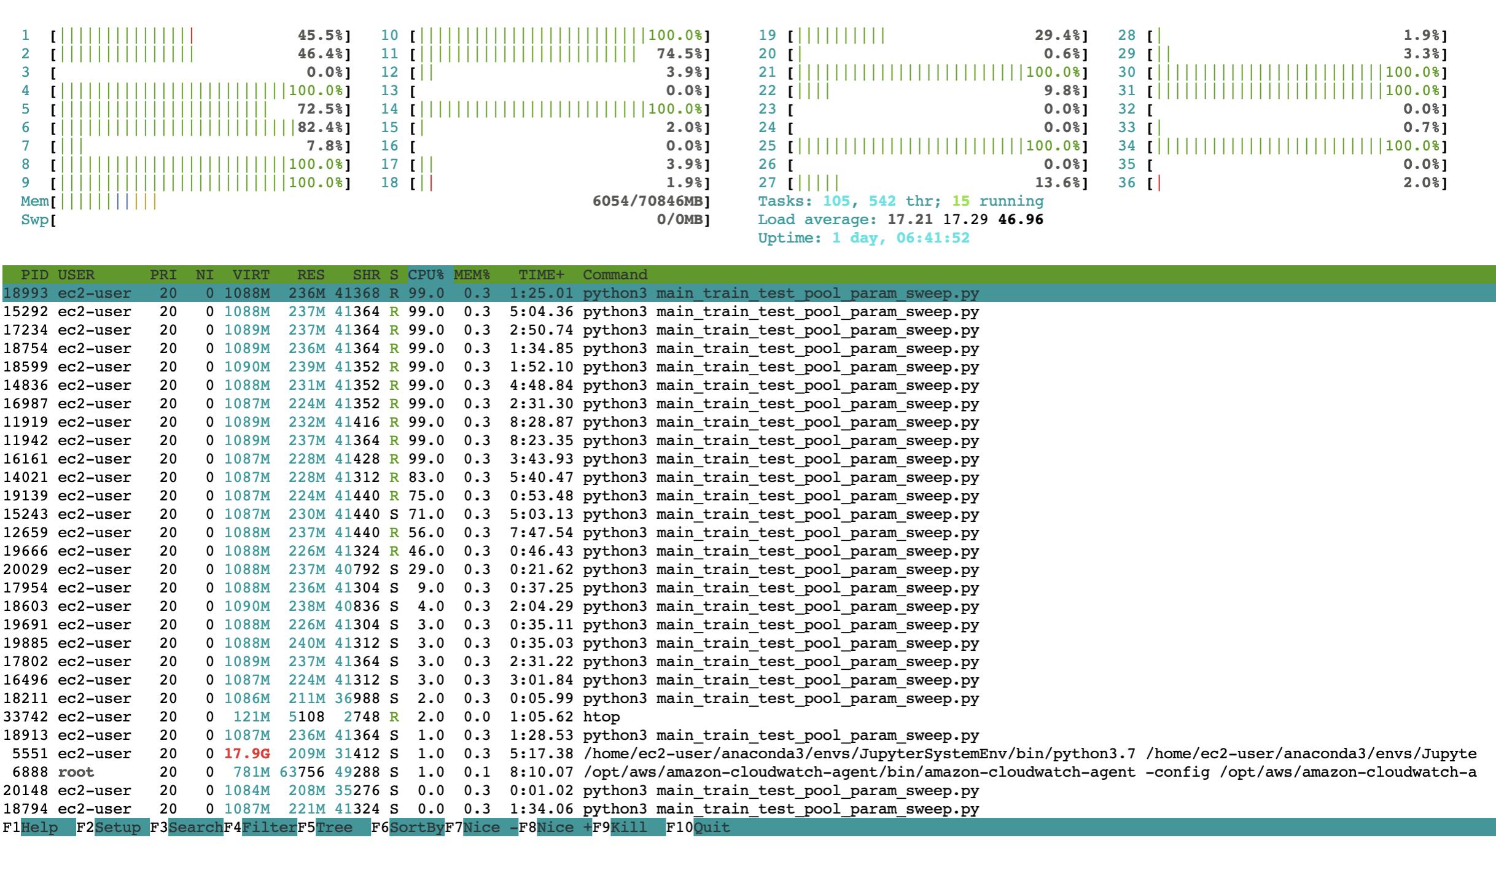Switch to F5 Tree view
Screen dimensions: 1496x878
[334, 827]
